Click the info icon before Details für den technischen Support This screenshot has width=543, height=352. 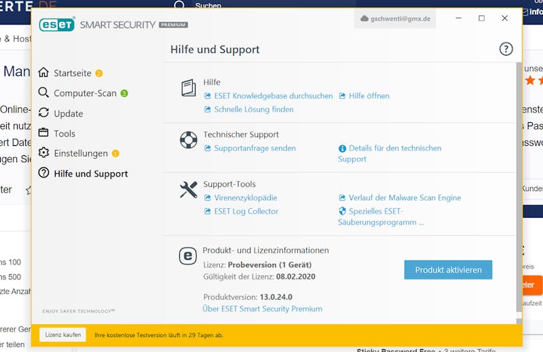(342, 149)
